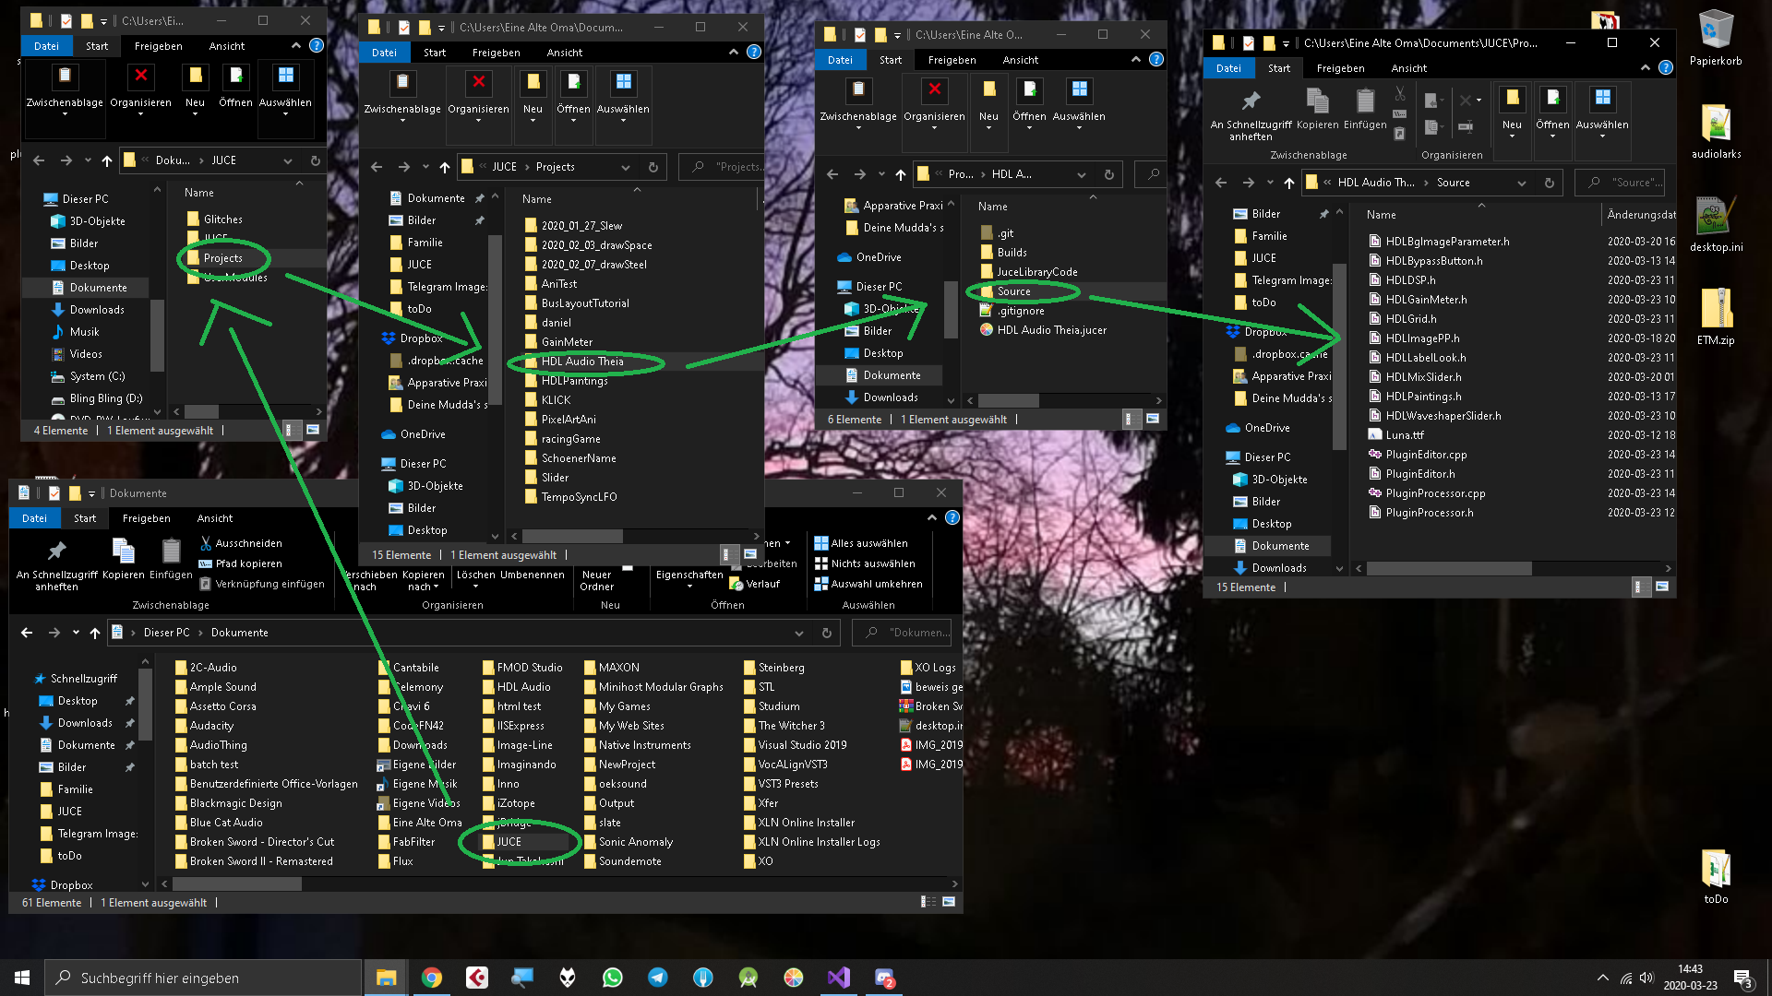The image size is (1772, 996).
Task: Toggle large icons view in Projects window status bar
Action: [749, 555]
